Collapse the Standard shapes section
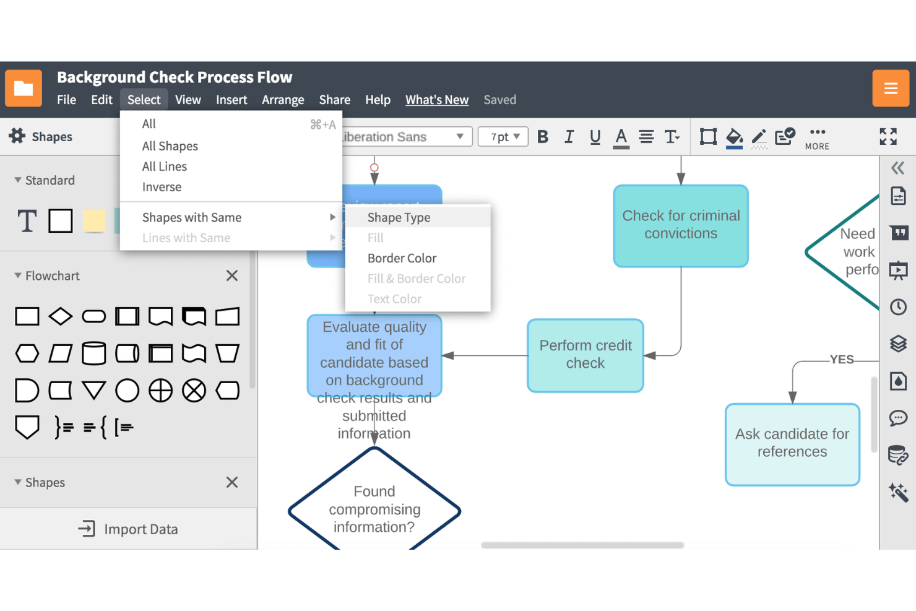Image resolution: width=916 pixels, height=611 pixels. click(18, 180)
